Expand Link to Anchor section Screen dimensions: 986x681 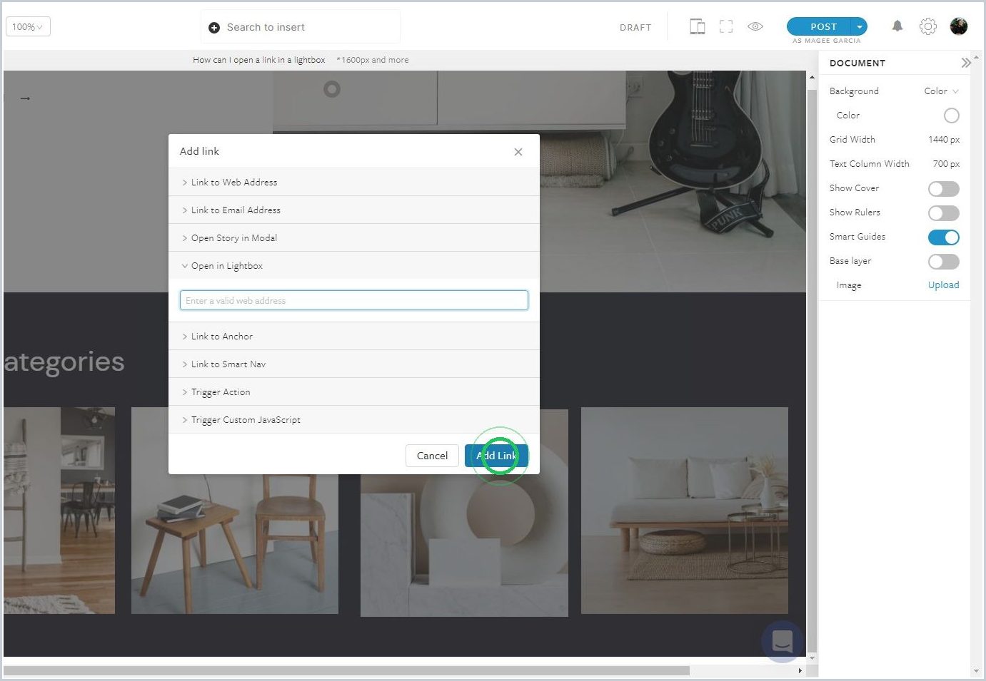click(x=354, y=337)
